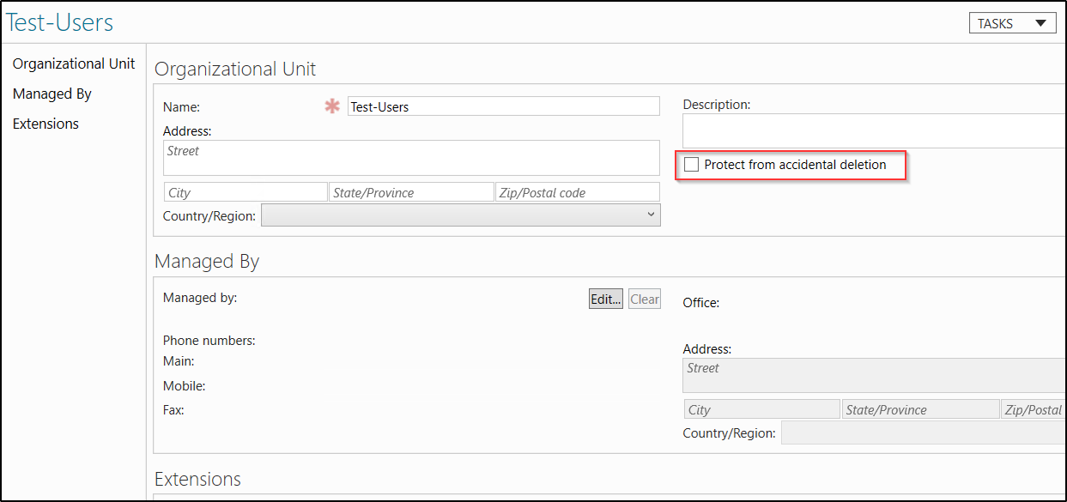Select Organizational Unit in the sidebar
1067x502 pixels.
[x=74, y=64]
